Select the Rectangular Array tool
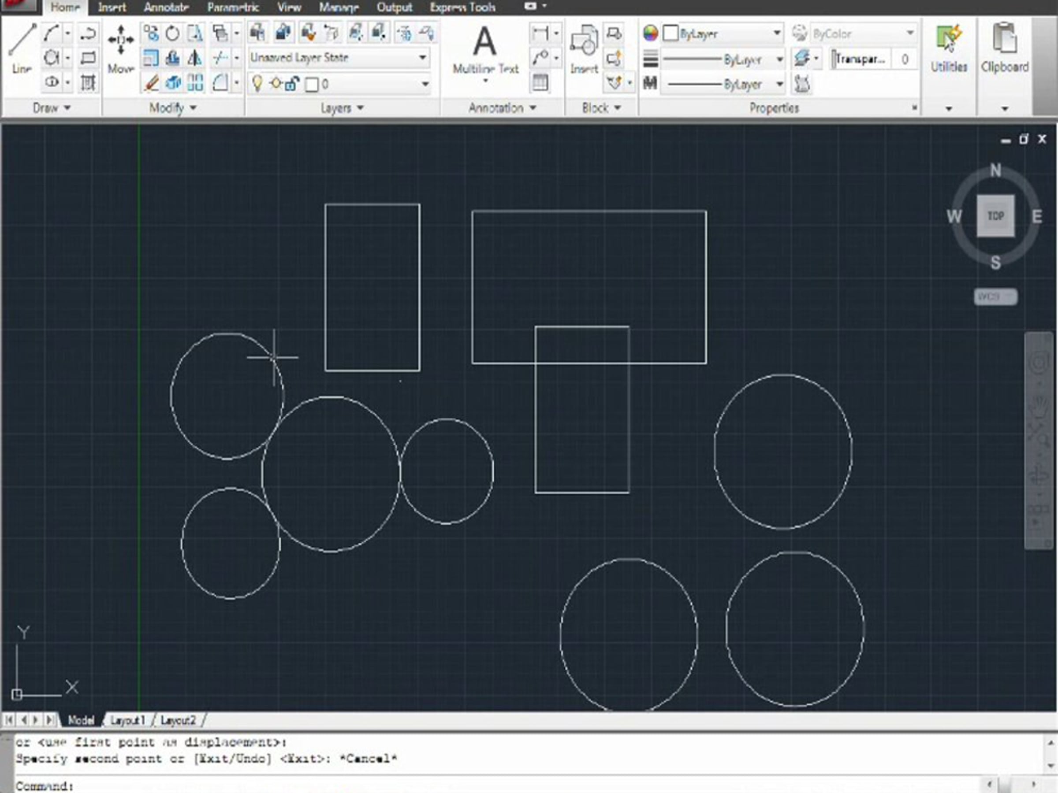Viewport: 1058px width, 793px height. tap(195, 83)
